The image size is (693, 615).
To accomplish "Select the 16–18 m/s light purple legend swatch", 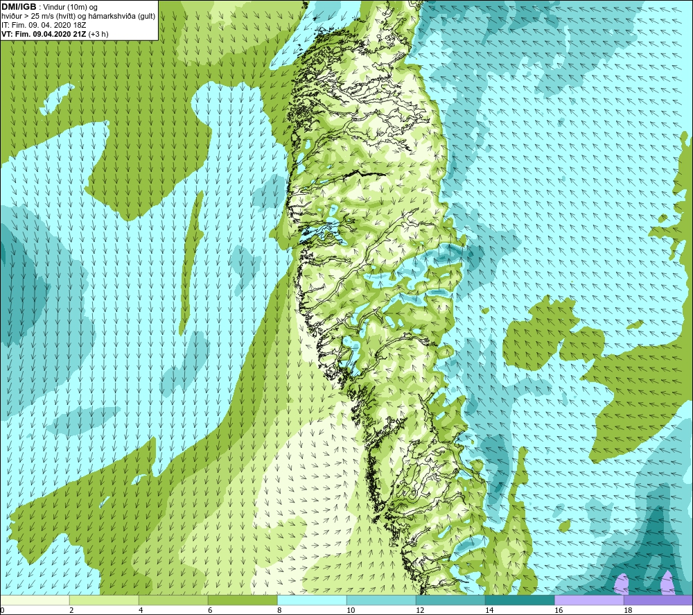I will click(589, 600).
